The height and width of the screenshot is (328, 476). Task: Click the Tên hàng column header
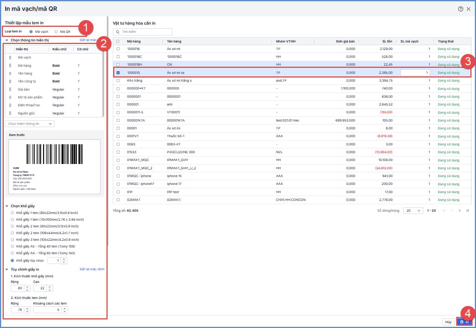[174, 41]
